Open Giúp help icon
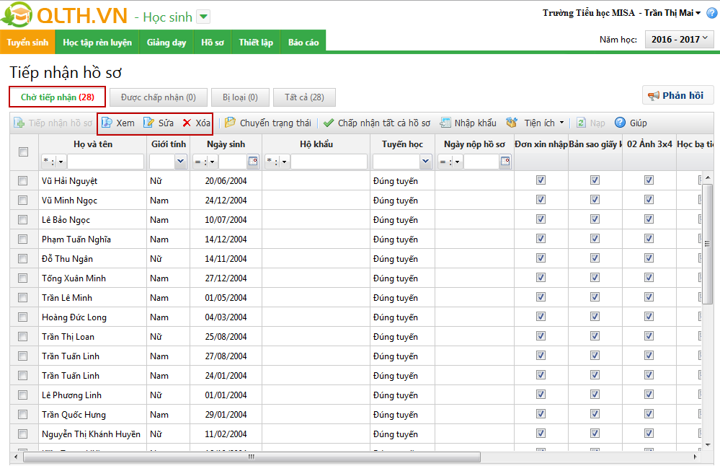The height and width of the screenshot is (466, 720). tap(619, 123)
